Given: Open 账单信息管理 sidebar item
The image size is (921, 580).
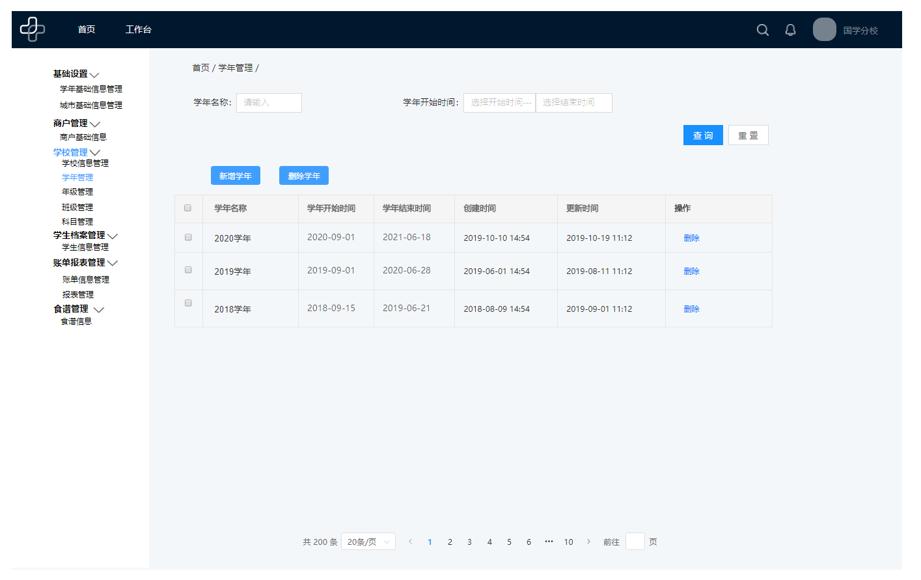Looking at the screenshot, I should click(86, 280).
